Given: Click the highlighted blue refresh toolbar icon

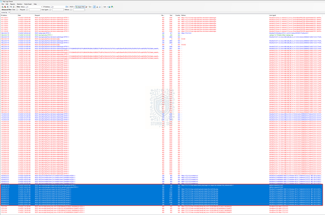Looking at the screenshot, I should coord(94,7).
